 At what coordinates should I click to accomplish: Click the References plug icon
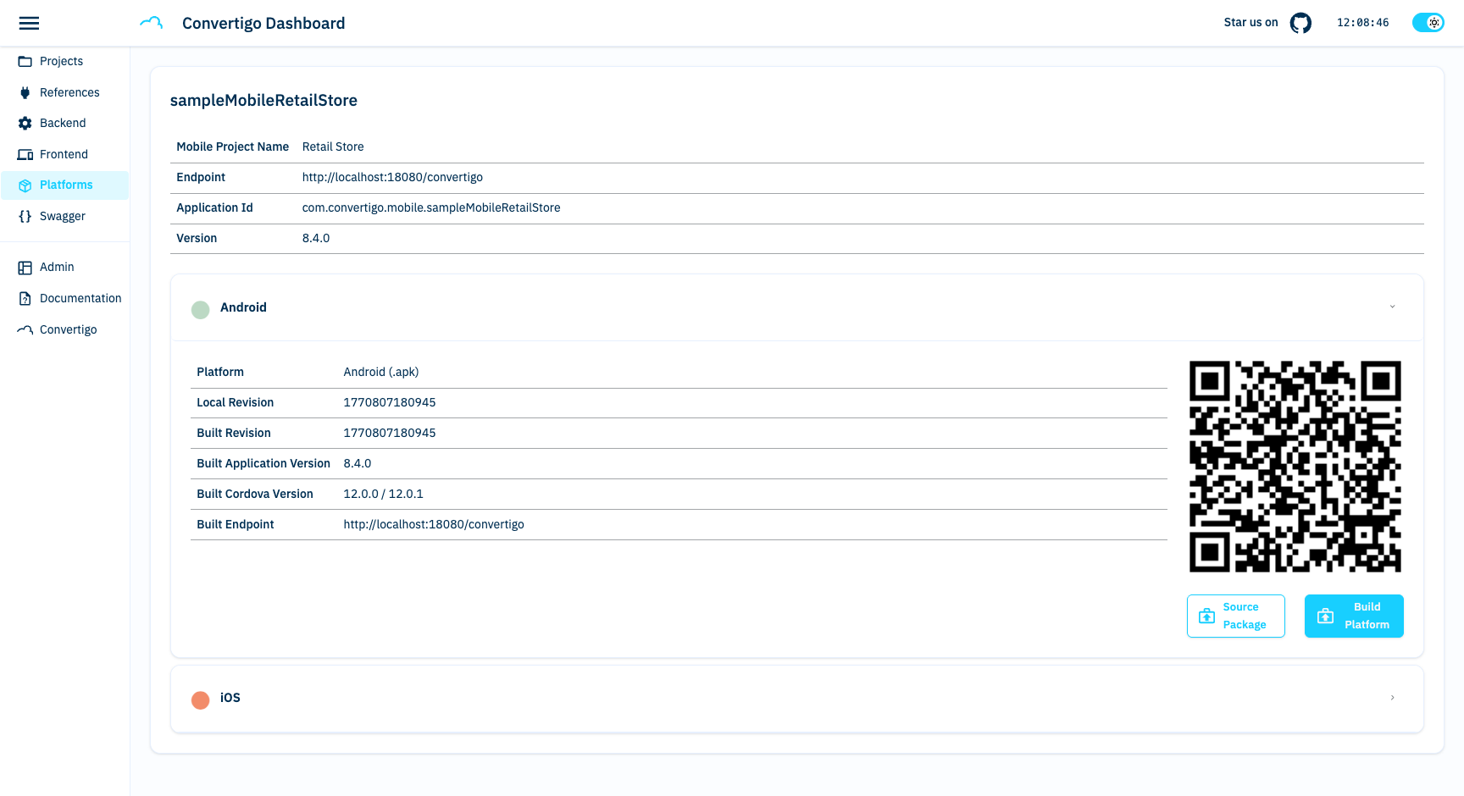coord(25,93)
